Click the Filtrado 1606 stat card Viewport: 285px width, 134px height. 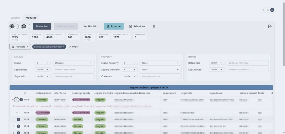click(89, 37)
